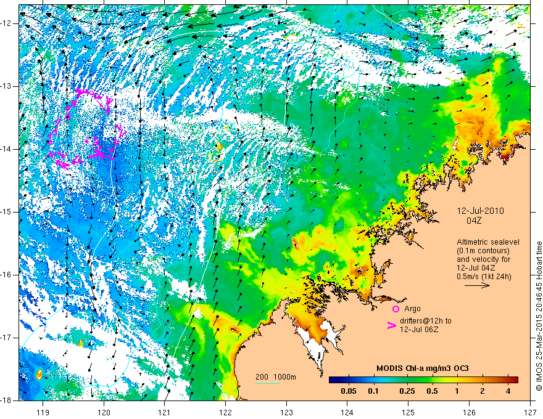Viewport: 543px width, 419px height.
Task: Click the latitude axis label "-17"
Action: (6, 338)
